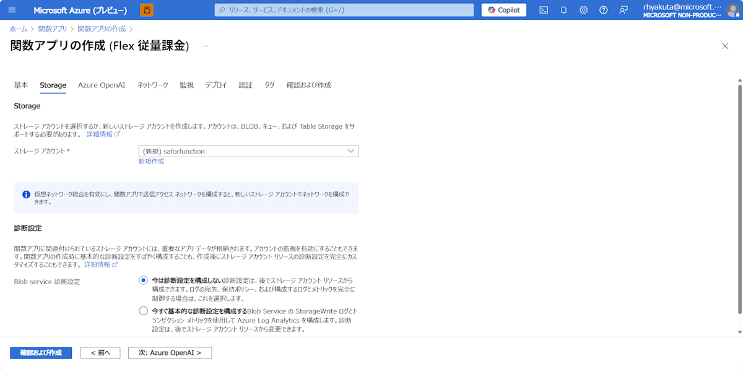Expand the ストレージ アカウント dropdown

tap(248, 151)
